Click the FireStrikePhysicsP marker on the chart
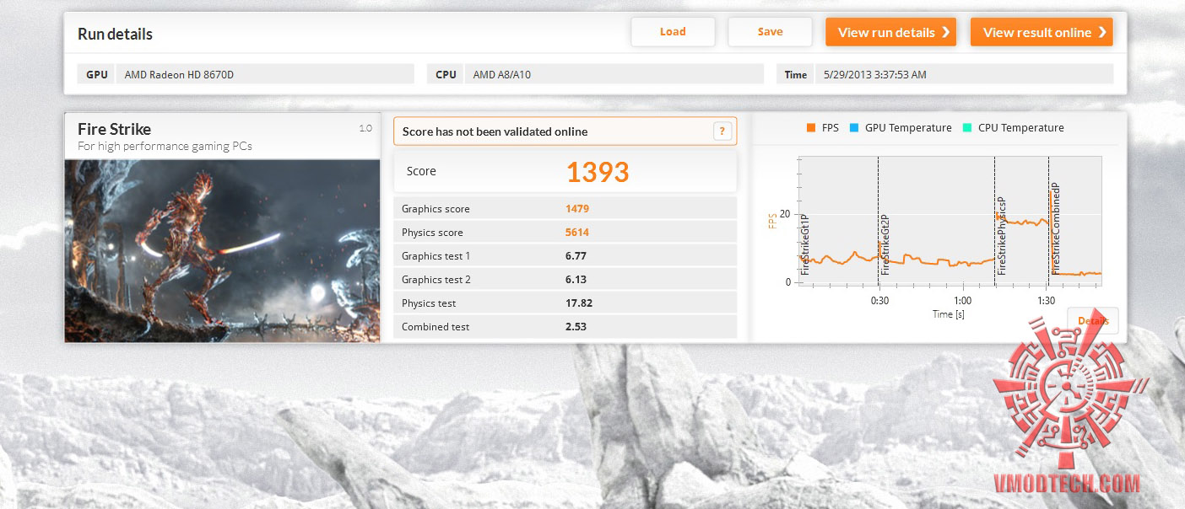The width and height of the screenshot is (1185, 509). [x=1002, y=236]
